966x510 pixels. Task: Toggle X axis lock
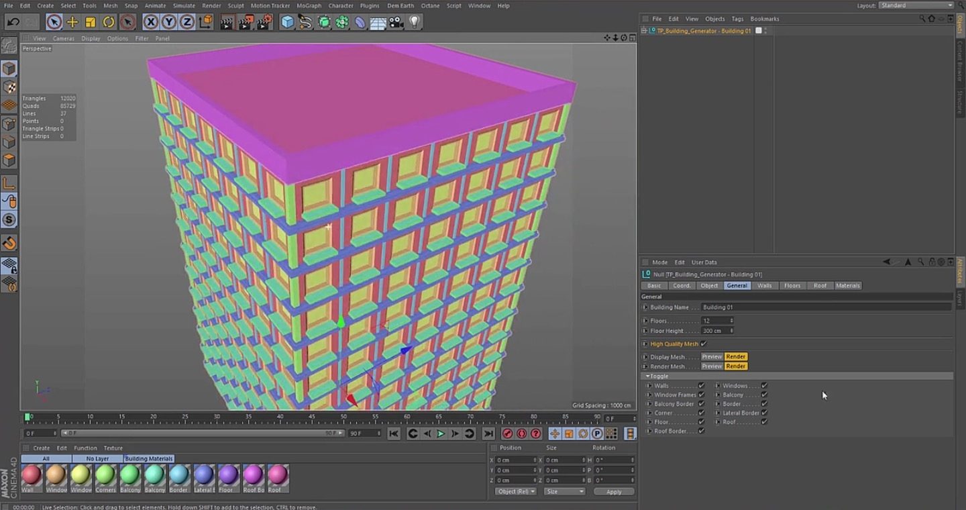pos(151,22)
